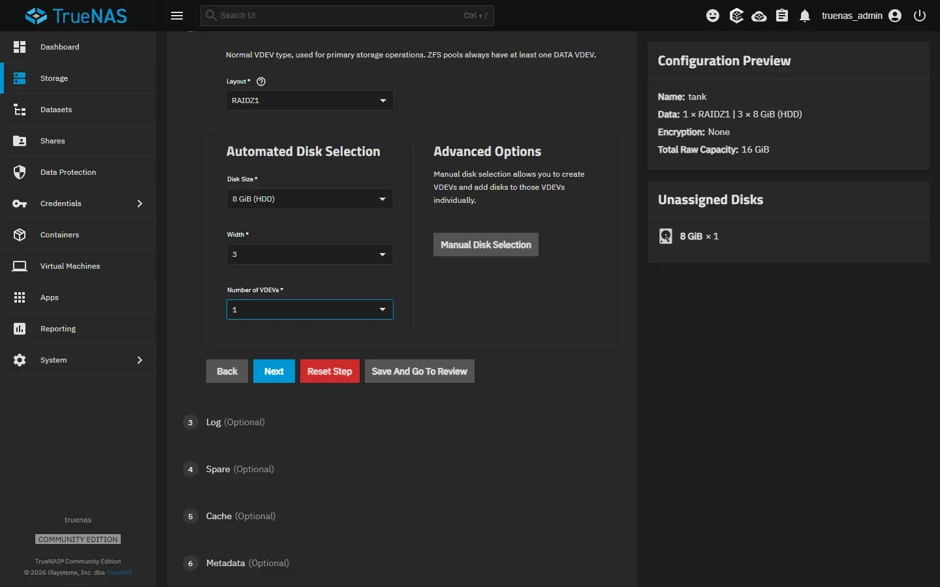Click the user account avatar icon
The width and height of the screenshot is (940, 587).
(895, 16)
